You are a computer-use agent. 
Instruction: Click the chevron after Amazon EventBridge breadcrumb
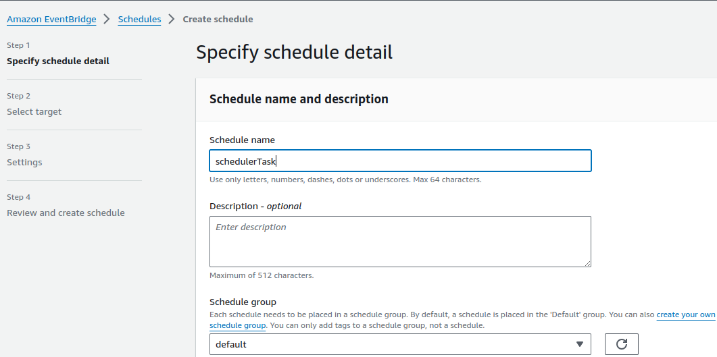[x=107, y=19]
